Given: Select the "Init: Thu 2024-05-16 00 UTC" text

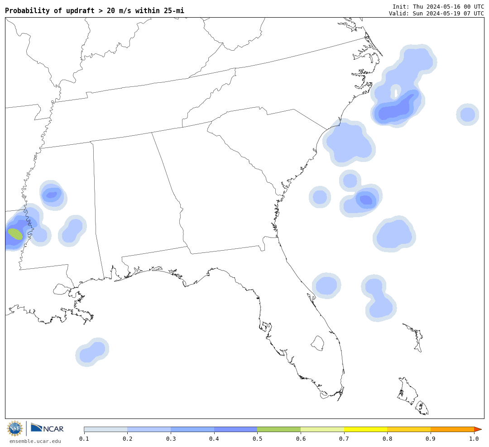Looking at the screenshot, I should point(438,6).
